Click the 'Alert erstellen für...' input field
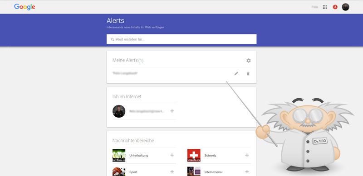 (181, 39)
